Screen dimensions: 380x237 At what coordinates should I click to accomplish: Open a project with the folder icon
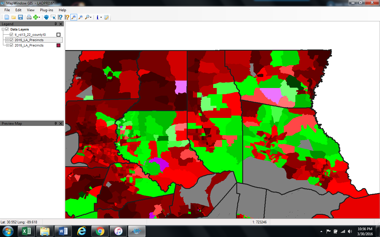click(x=14, y=17)
